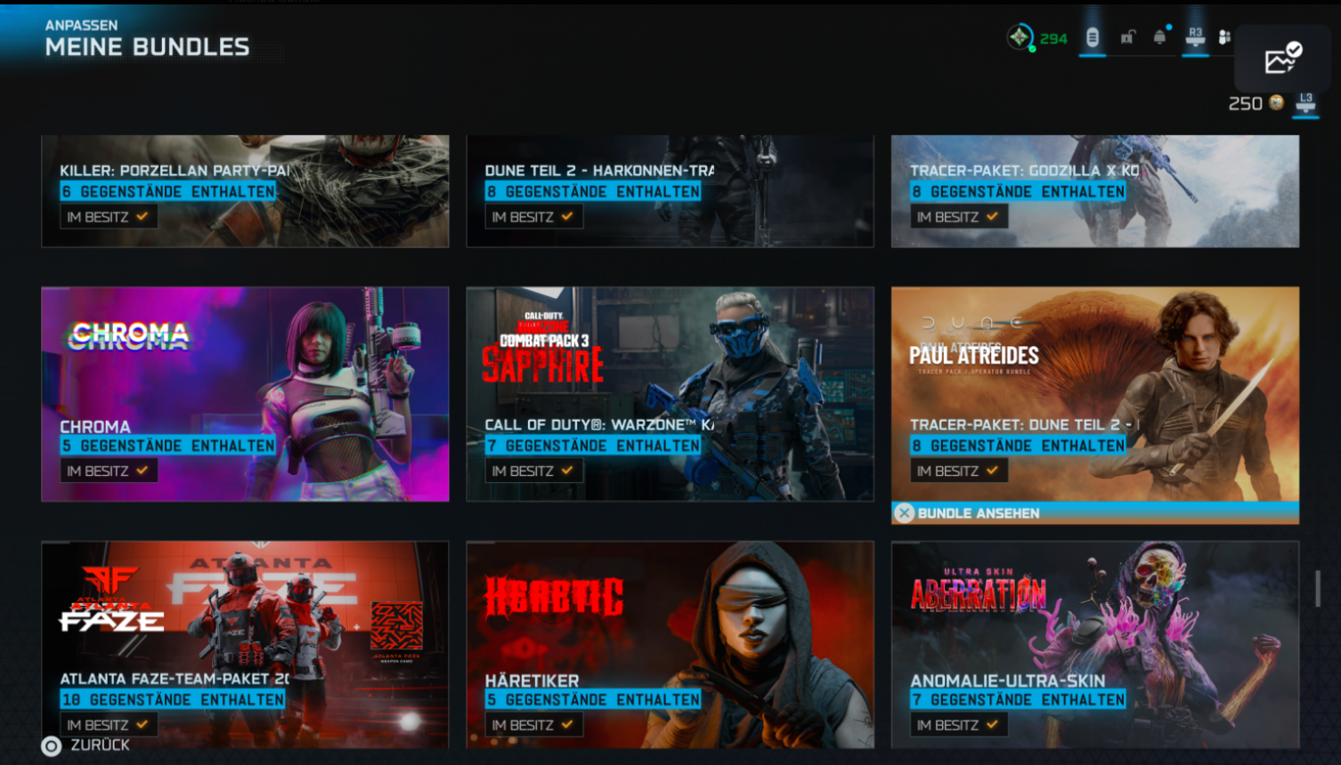Click the Im Besitz badge on Harkonnen bundle

pyautogui.click(x=534, y=216)
